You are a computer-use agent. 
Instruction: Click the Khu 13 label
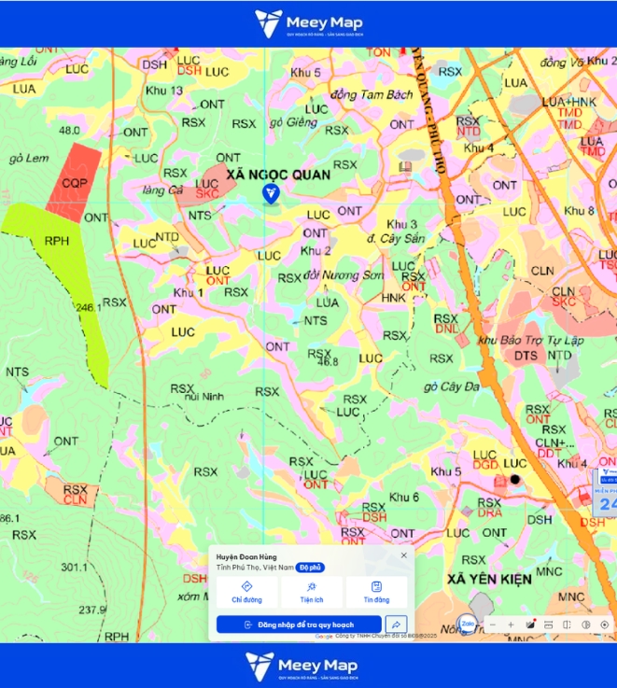pyautogui.click(x=164, y=91)
